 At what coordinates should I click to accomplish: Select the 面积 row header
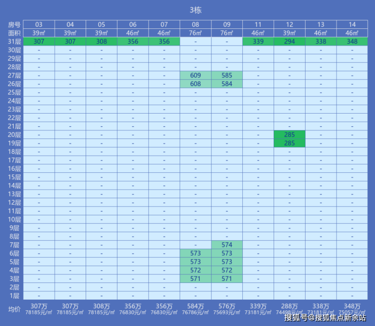pos(14,33)
